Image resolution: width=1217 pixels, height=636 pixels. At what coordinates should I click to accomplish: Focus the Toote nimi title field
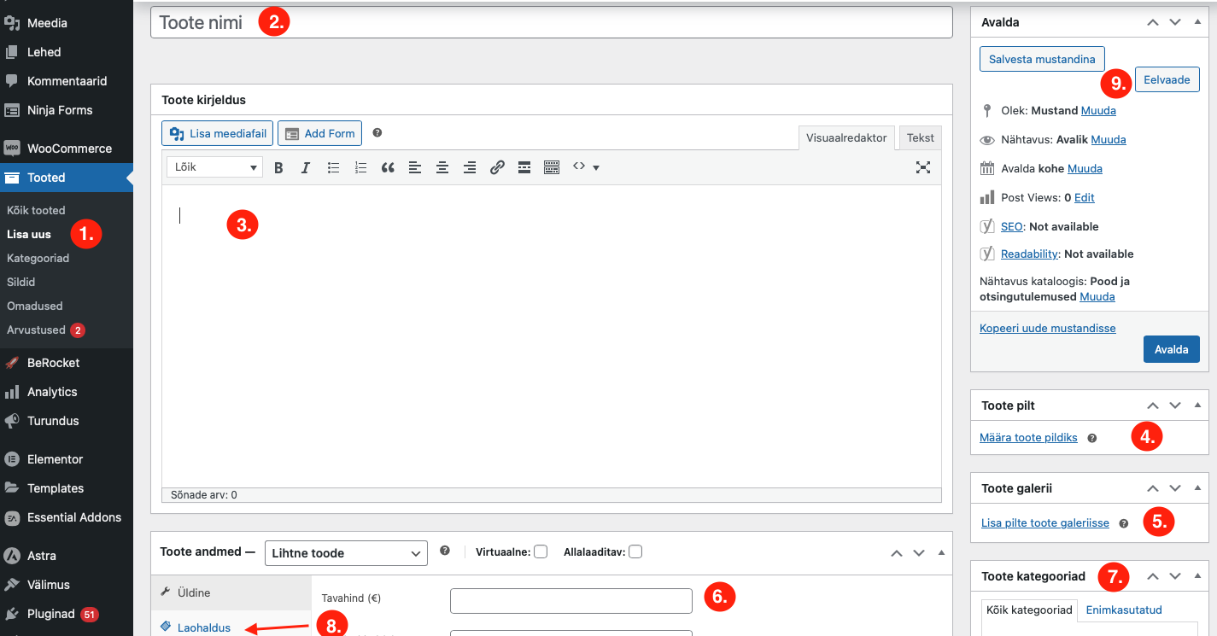click(552, 22)
